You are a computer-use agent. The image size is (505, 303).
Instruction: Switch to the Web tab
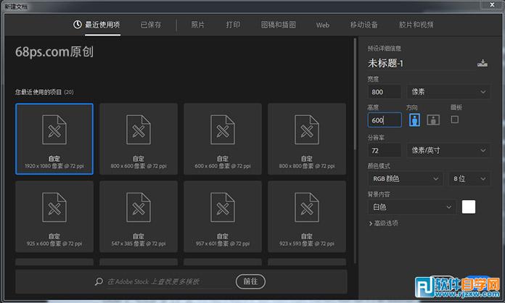(x=323, y=25)
